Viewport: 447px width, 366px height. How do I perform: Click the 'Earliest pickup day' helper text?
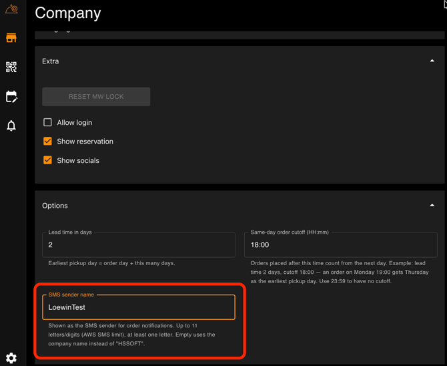point(111,263)
